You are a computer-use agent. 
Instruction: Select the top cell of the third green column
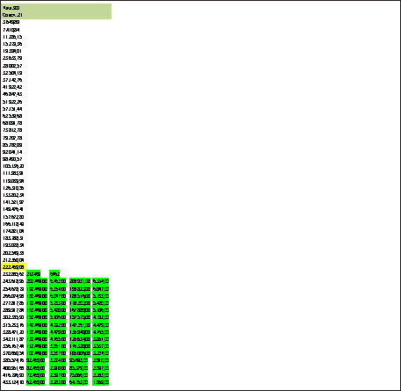80,281
